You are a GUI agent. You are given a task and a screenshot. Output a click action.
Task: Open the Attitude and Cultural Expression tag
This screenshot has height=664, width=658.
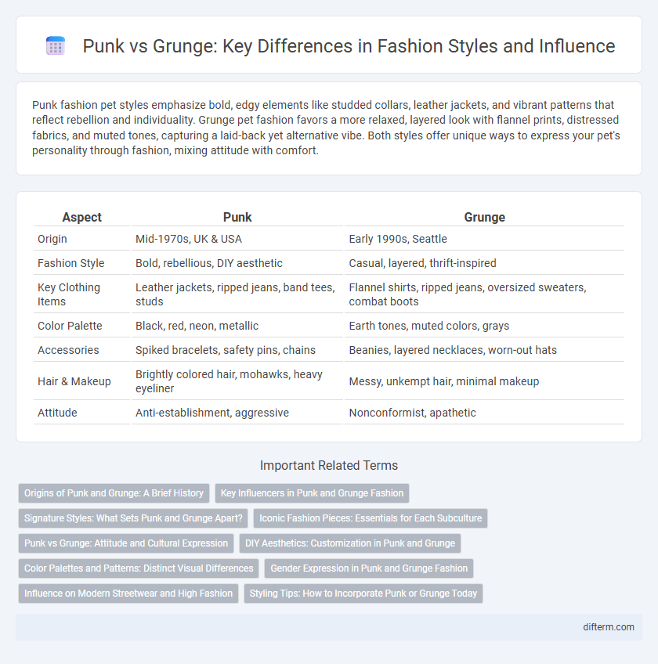click(126, 543)
